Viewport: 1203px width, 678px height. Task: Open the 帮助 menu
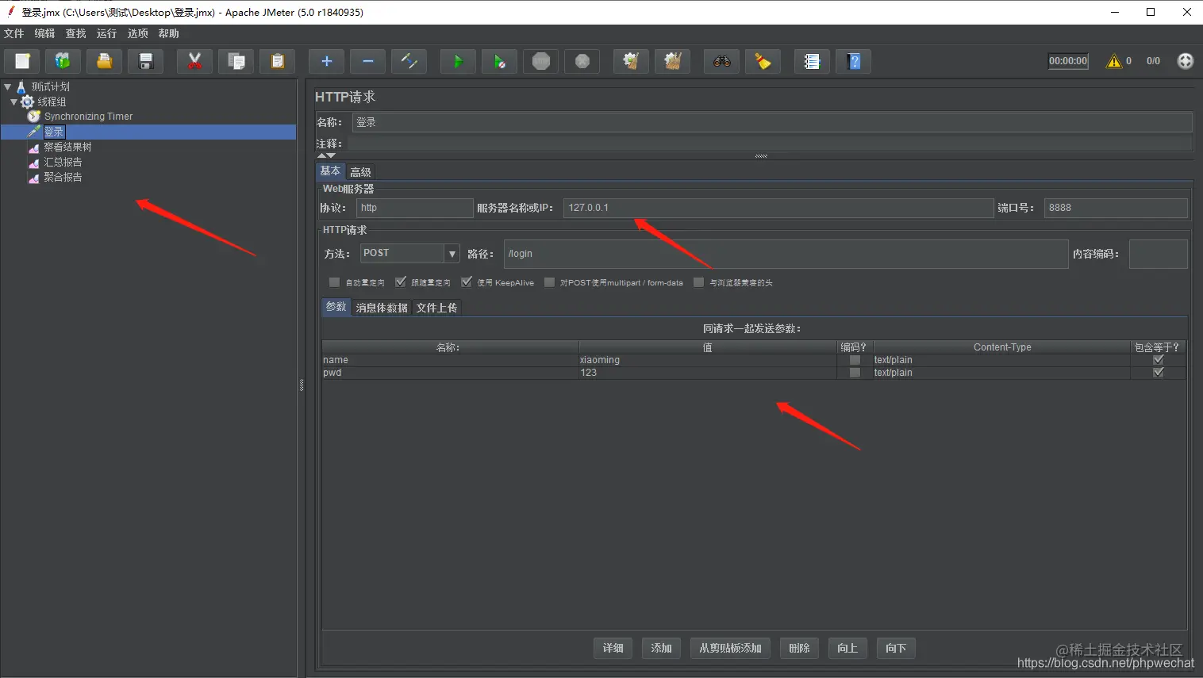(169, 33)
